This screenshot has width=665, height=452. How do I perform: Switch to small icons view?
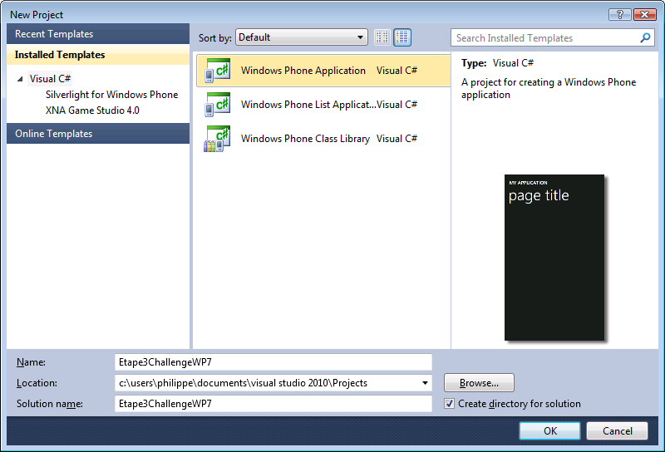(382, 37)
